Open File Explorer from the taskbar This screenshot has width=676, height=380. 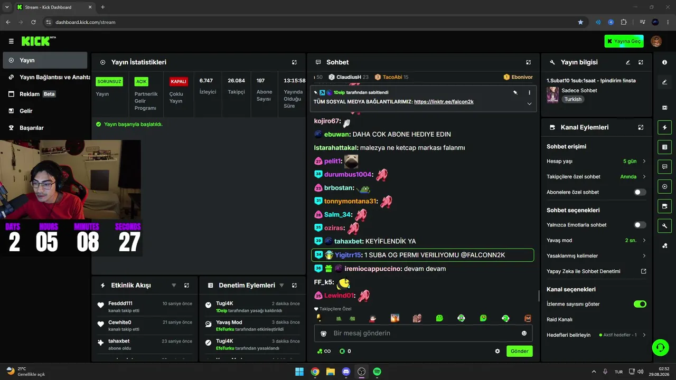(x=331, y=372)
